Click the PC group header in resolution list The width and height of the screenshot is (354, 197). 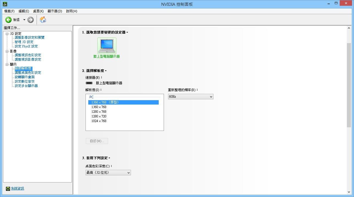[x=91, y=97]
